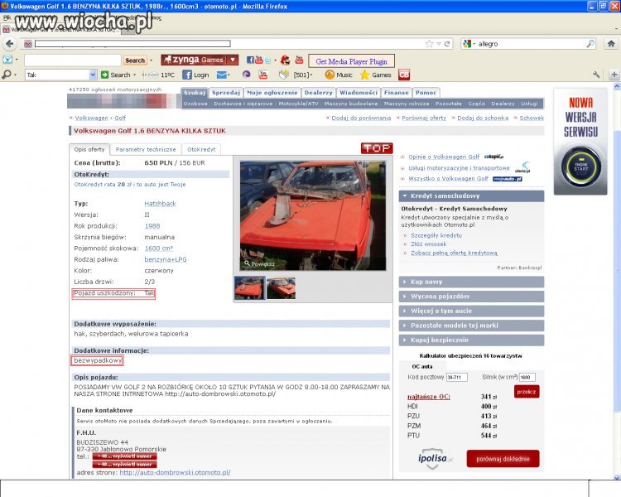Open the Finanse navigation tab

pyautogui.click(x=396, y=92)
